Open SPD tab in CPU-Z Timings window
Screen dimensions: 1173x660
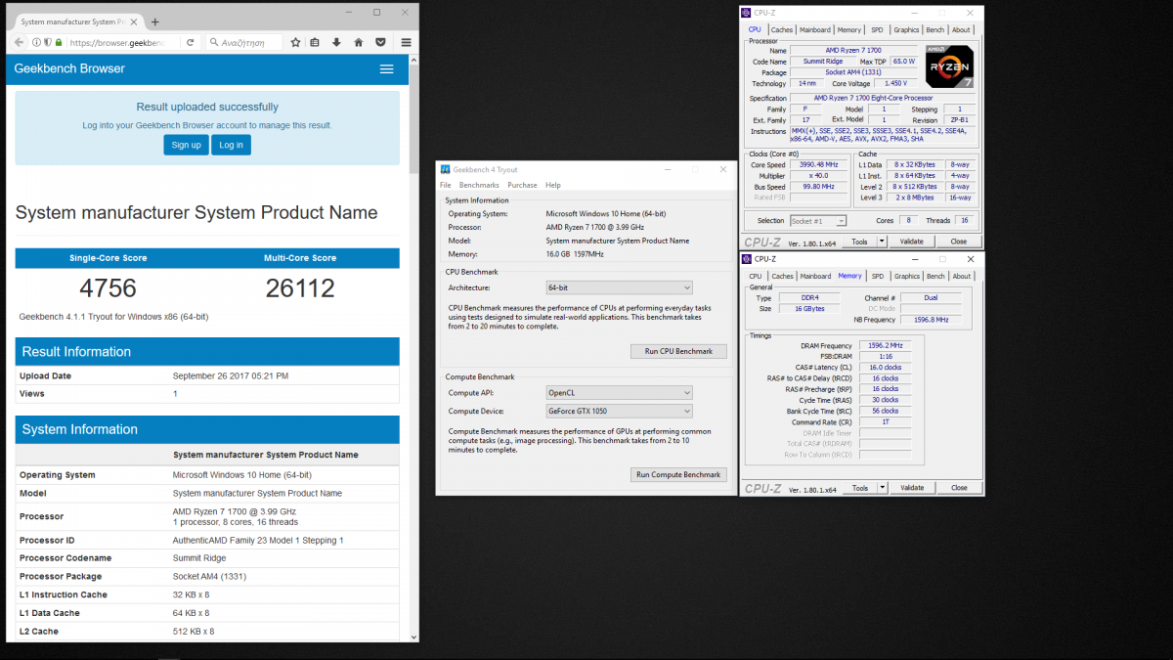(x=877, y=277)
